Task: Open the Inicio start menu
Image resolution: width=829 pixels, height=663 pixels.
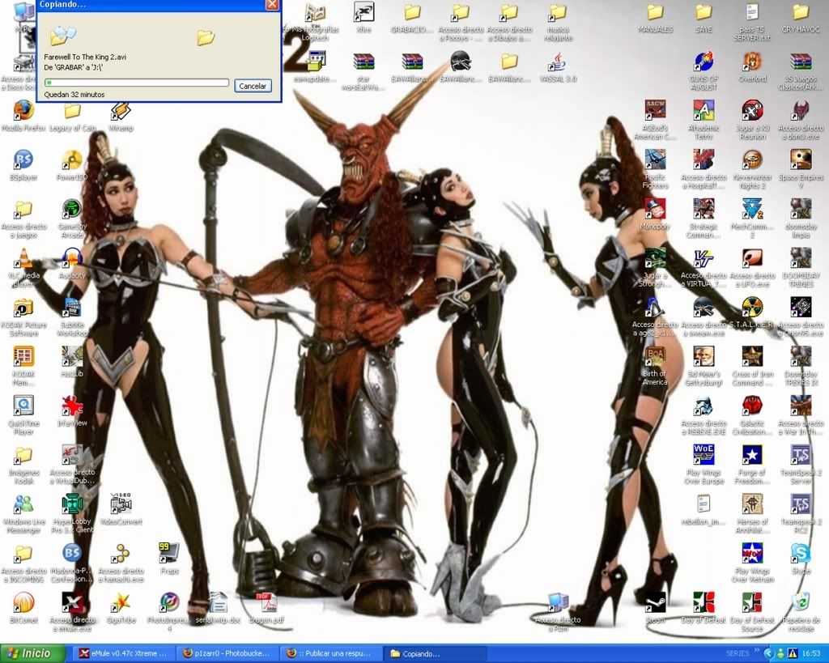Action: click(32, 653)
